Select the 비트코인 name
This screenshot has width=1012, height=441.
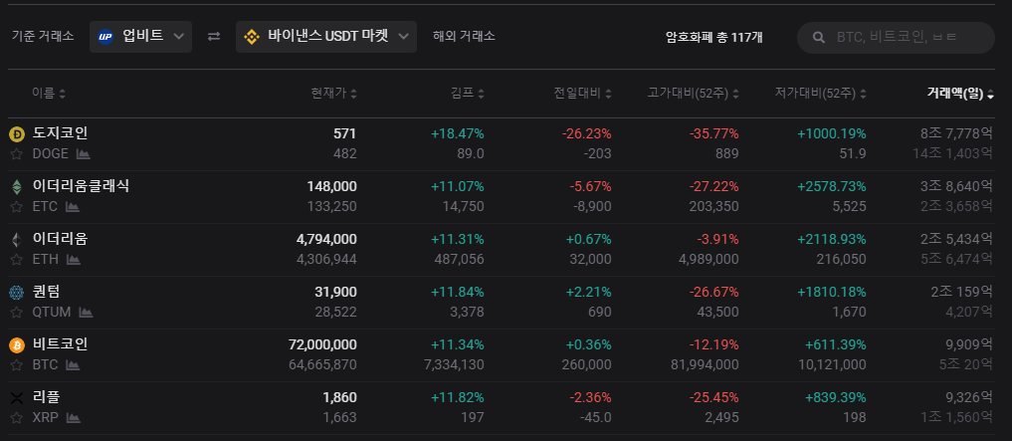tap(60, 344)
